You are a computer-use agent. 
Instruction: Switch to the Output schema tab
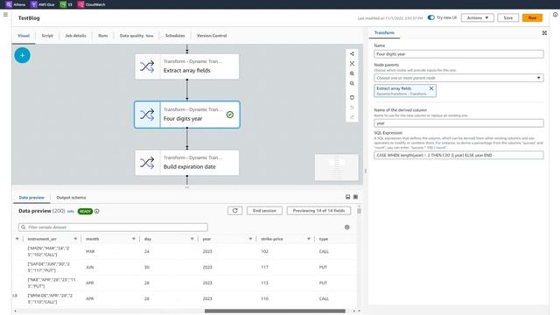[x=71, y=198]
